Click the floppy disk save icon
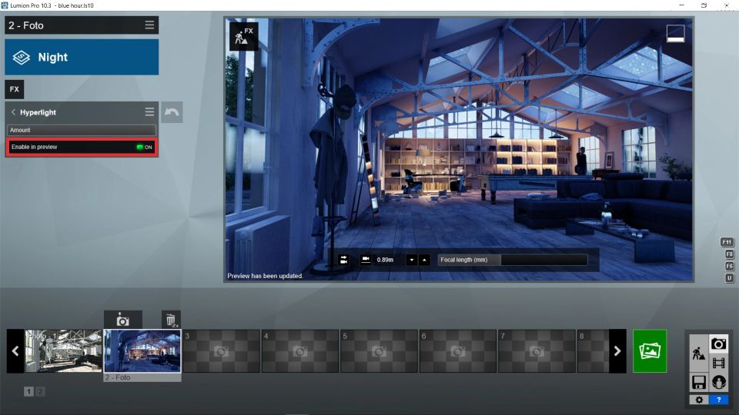This screenshot has height=415, width=739. pyautogui.click(x=698, y=382)
